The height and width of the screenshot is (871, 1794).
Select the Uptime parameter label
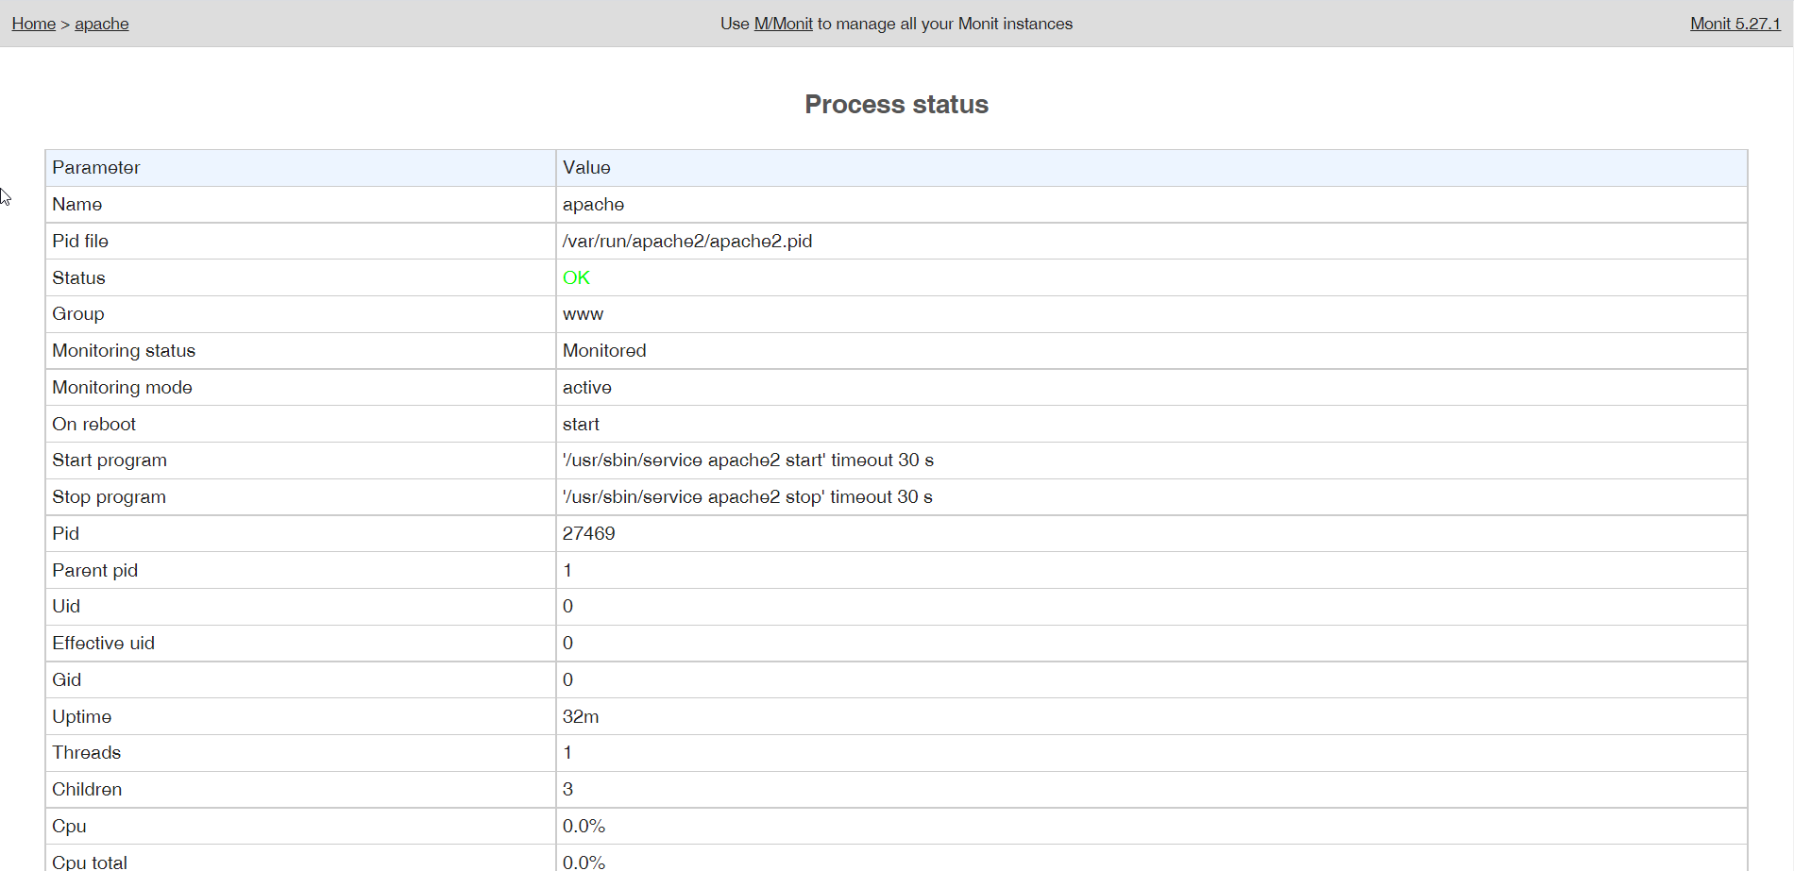click(81, 716)
